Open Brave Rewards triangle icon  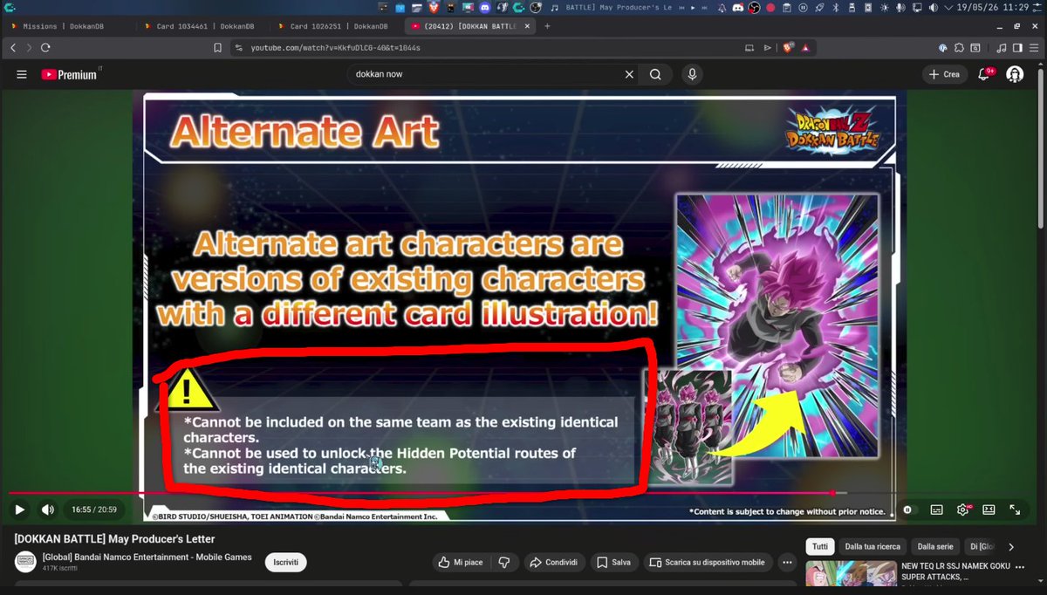pos(805,47)
